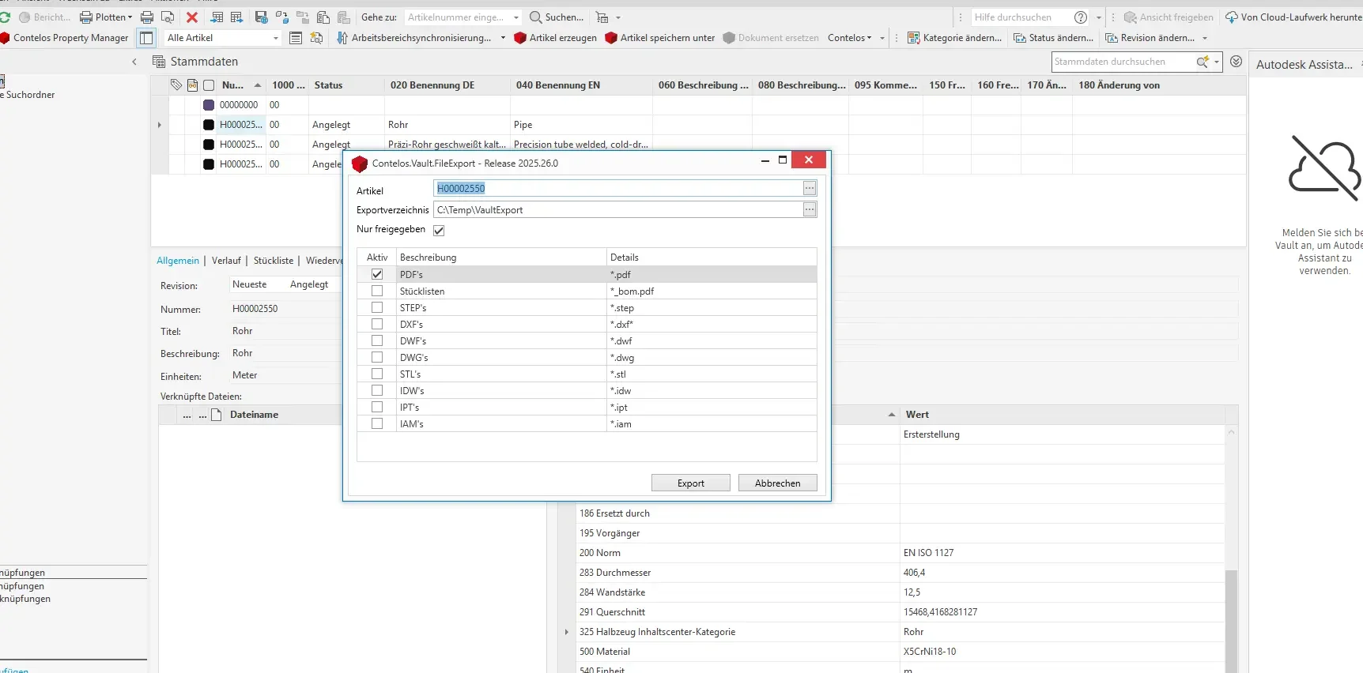Enable the Stücklisten export checkbox

pyautogui.click(x=377, y=291)
